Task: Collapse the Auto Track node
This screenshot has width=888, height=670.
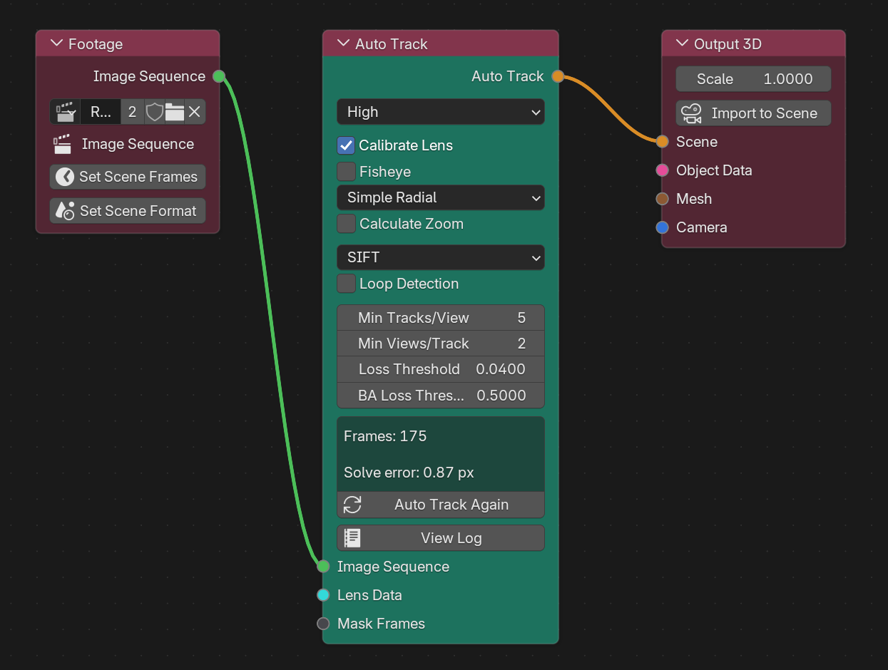Action: click(x=344, y=44)
